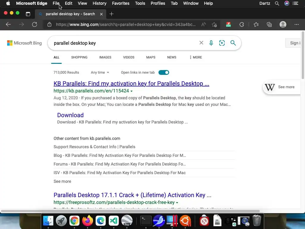Open the Flash 2021 extension icon
305x229 pixels.
point(228,24)
